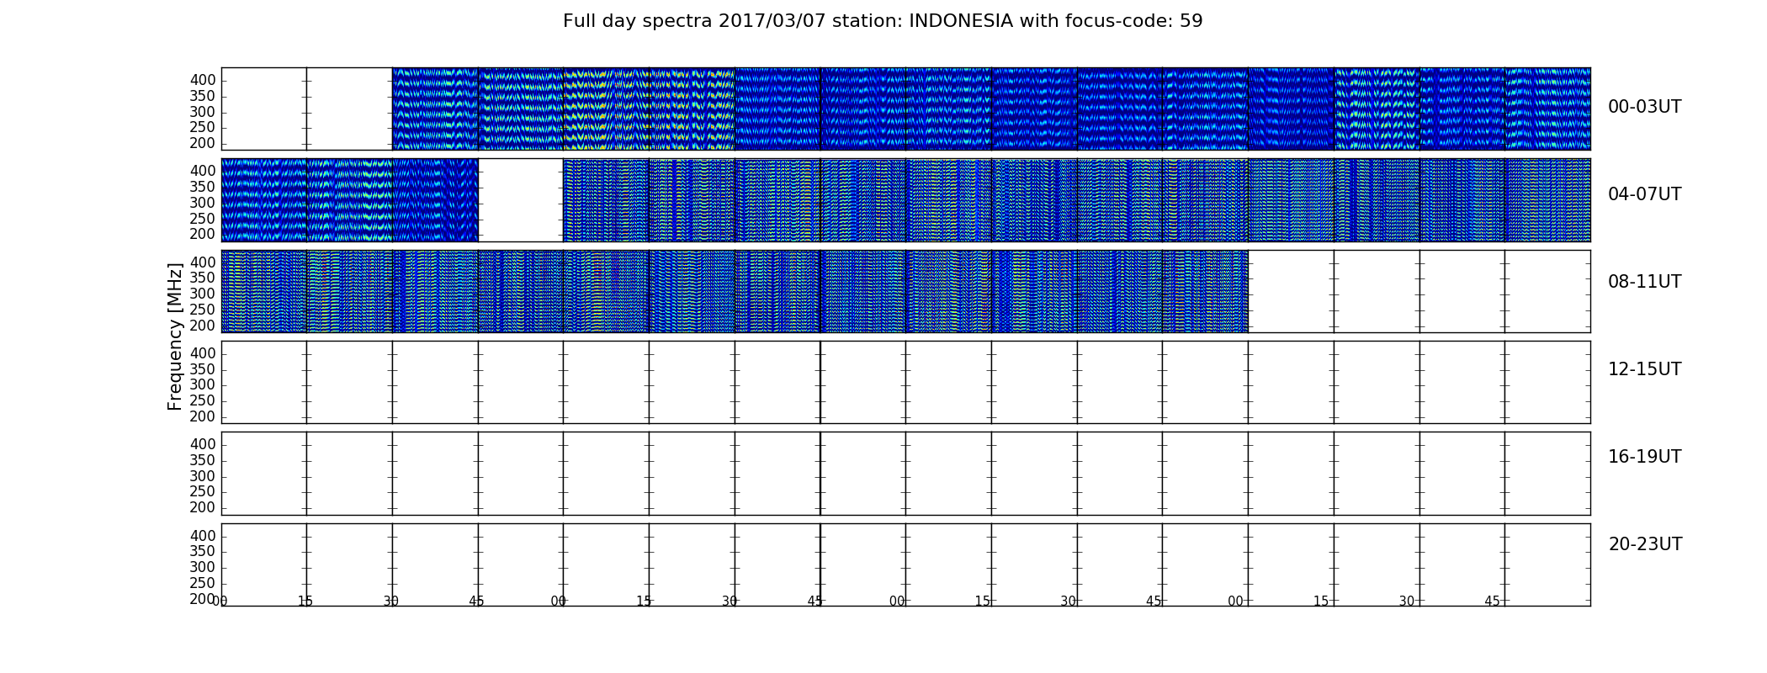Select the '12-15UT' row label
The image size is (1767, 673).
1644,369
